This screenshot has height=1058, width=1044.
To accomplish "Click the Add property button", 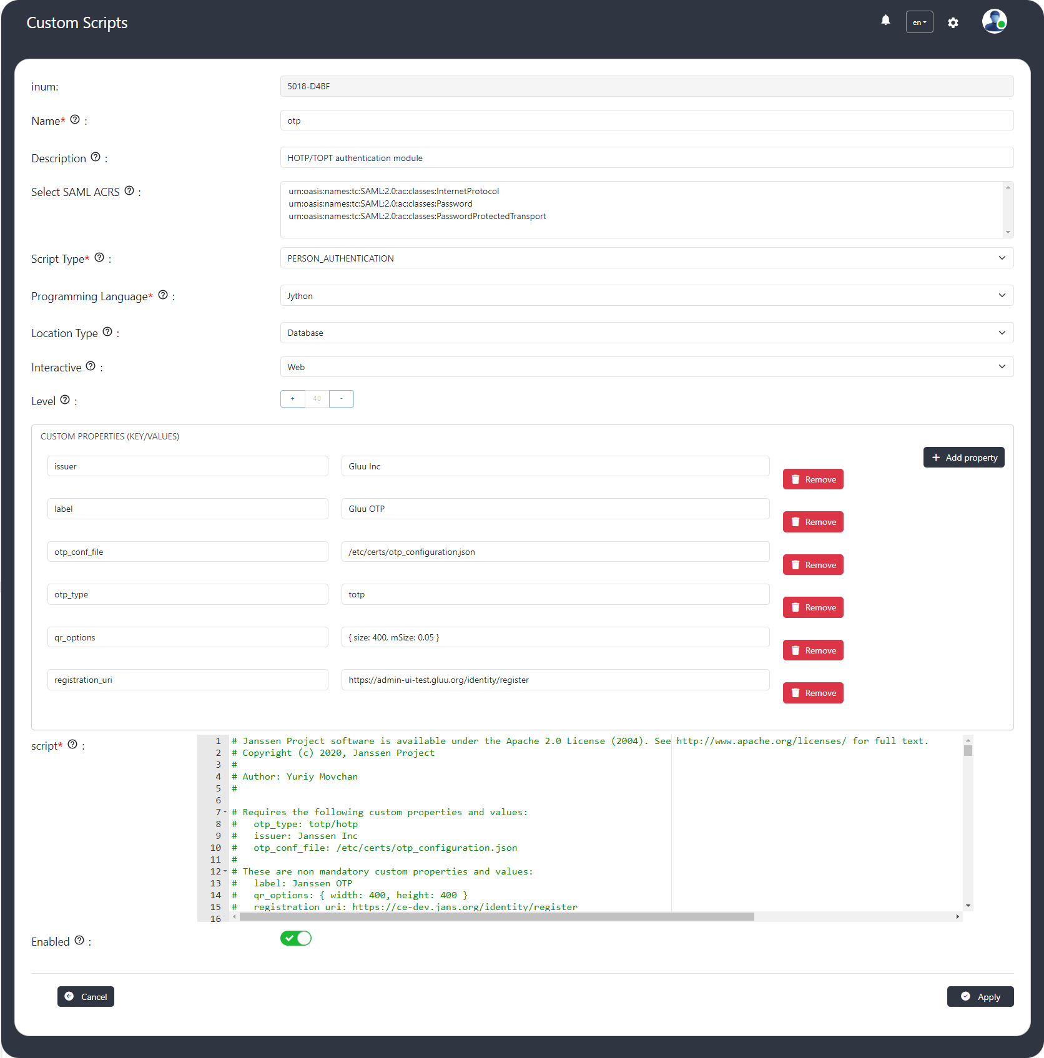I will tap(963, 458).
